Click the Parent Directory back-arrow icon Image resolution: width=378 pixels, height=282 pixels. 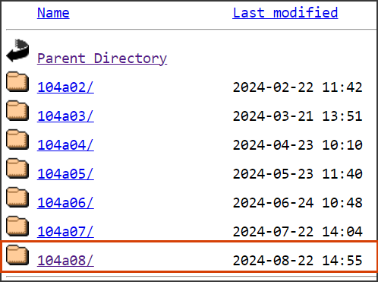(17, 50)
